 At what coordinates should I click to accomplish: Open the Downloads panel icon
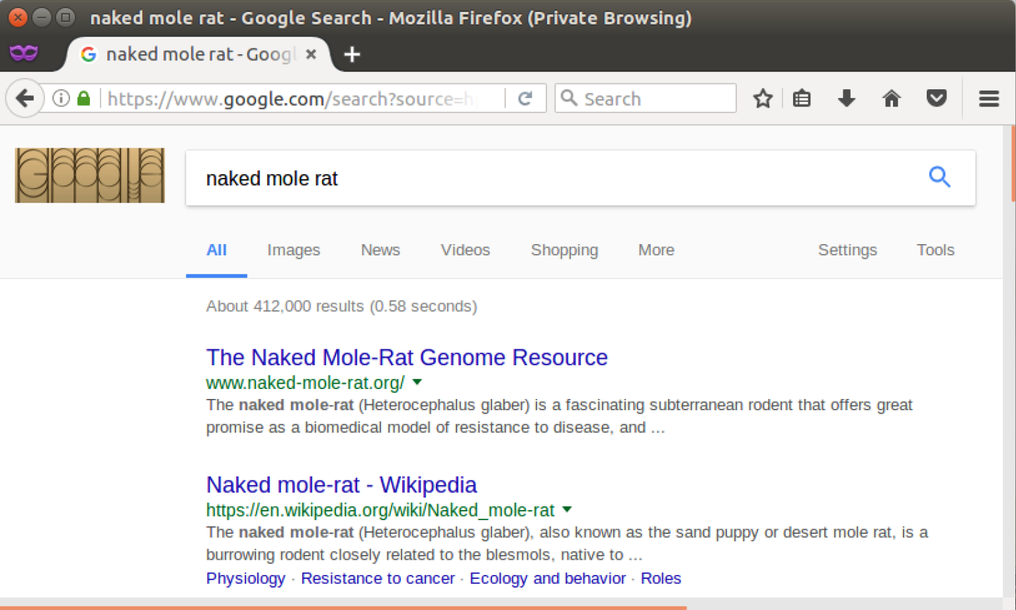coord(847,98)
